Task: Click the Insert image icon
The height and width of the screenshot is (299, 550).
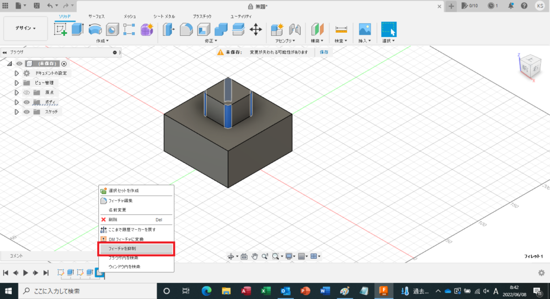Action: point(365,29)
